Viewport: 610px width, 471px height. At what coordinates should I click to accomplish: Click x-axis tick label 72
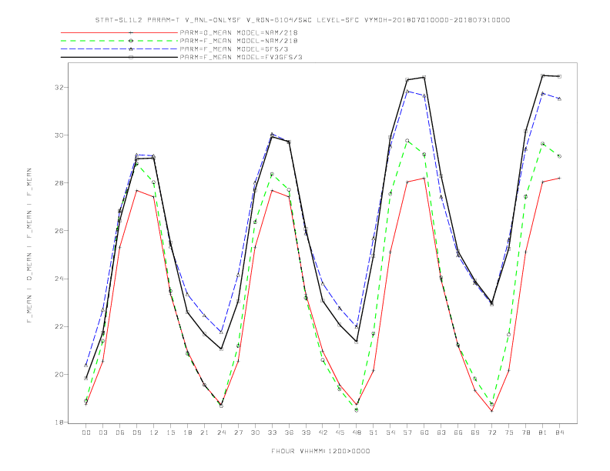point(491,433)
